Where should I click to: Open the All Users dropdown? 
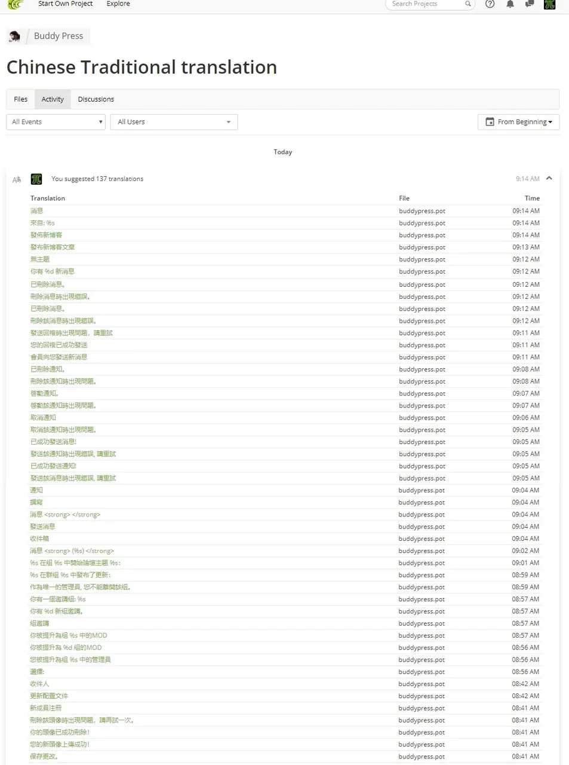point(174,122)
